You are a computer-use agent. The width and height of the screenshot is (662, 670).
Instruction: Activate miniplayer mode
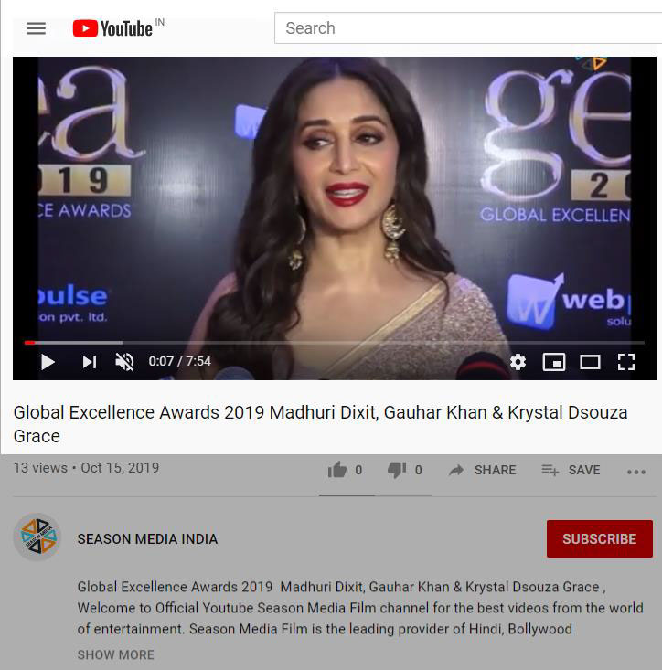click(554, 362)
